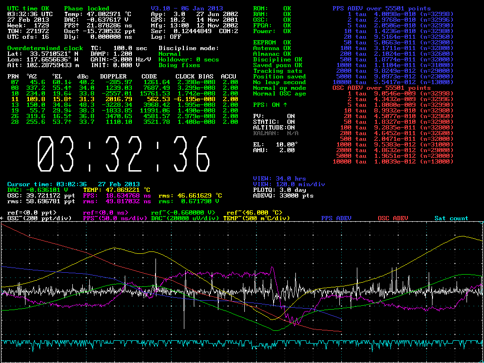
Task: Click the "Overdetermined clock" mode text
Action: coord(45,48)
